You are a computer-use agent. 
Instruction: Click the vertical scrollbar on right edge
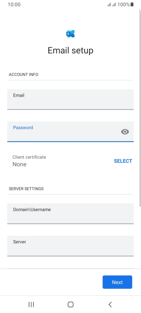140,108
